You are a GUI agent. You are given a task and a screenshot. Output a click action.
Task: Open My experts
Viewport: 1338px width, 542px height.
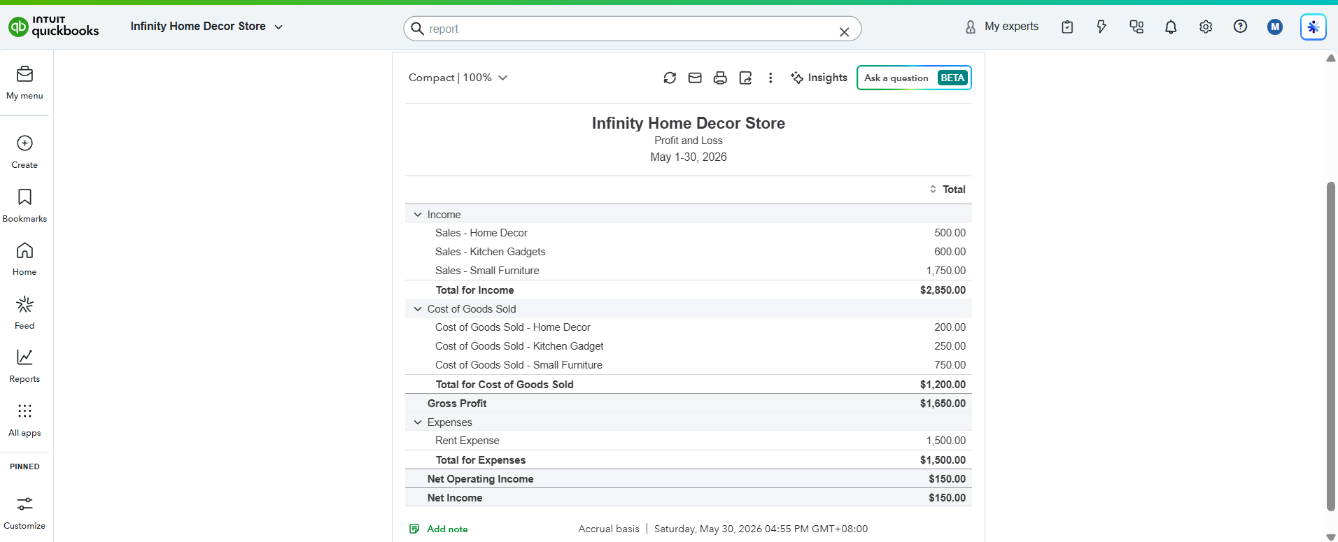[x=1001, y=27]
